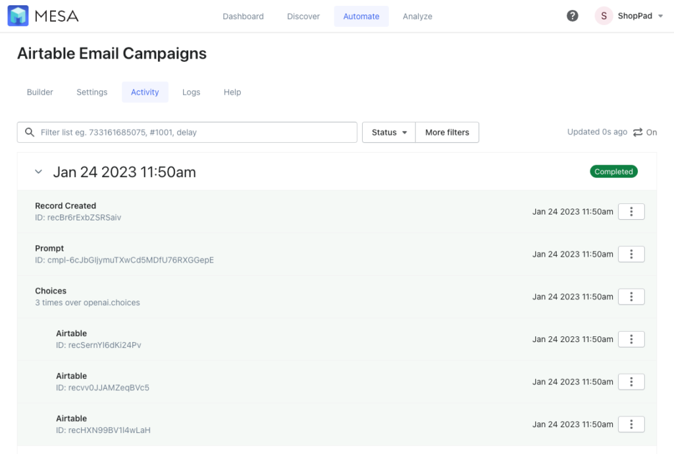Click the search magnifier icon in filter box
This screenshot has width=674, height=454.
29,132
